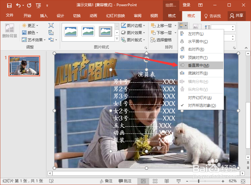The height and width of the screenshot is (185, 251).
Task: Toggle Align Selected Objects (对齐所选对象) option
Action: pyautogui.click(x=201, y=106)
